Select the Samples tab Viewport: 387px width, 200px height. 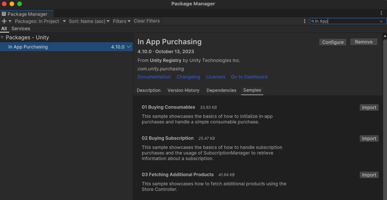click(x=252, y=90)
